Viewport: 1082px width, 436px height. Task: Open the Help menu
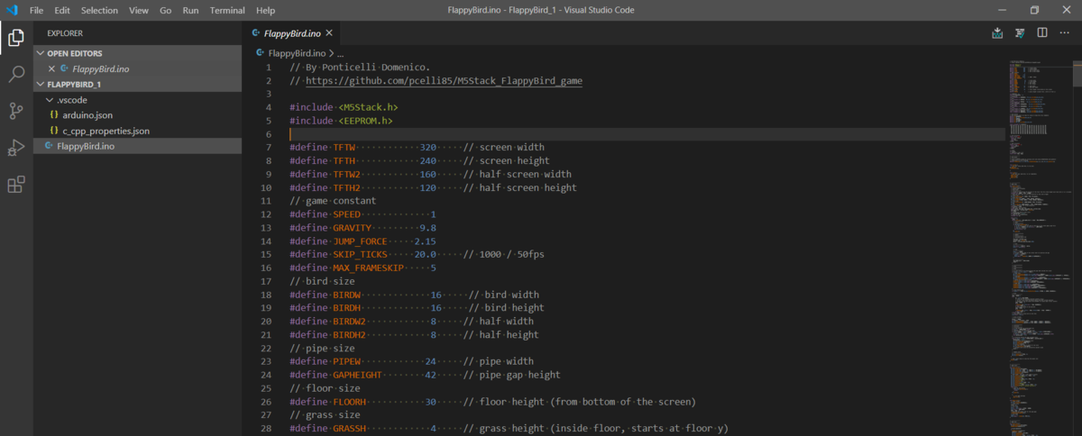click(x=265, y=10)
